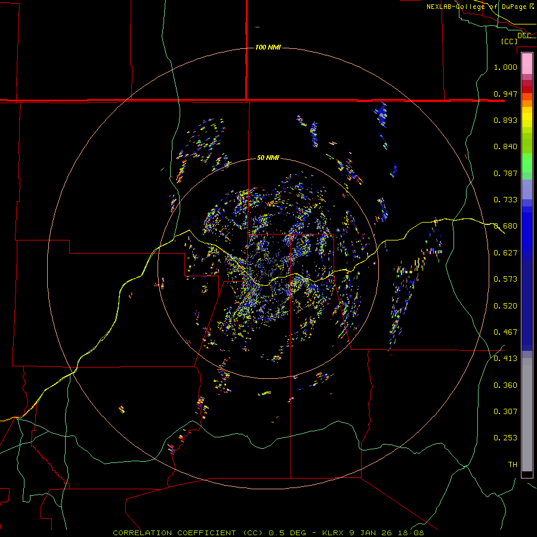537x537 pixels.
Task: Click the 0.840 legend value
Action: [505, 147]
